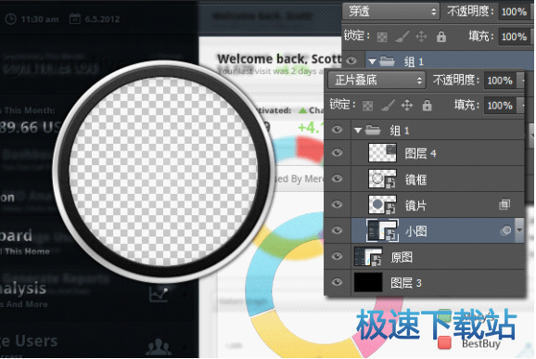Select layer named 镜片

coord(415,206)
